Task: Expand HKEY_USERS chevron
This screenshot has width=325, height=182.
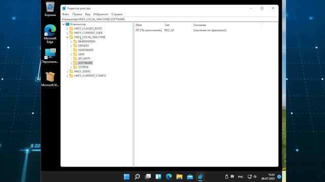Action: point(67,72)
